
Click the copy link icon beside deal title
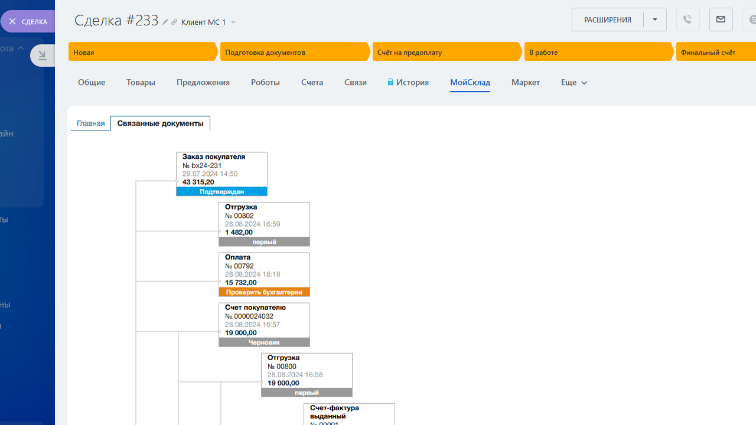pos(174,22)
